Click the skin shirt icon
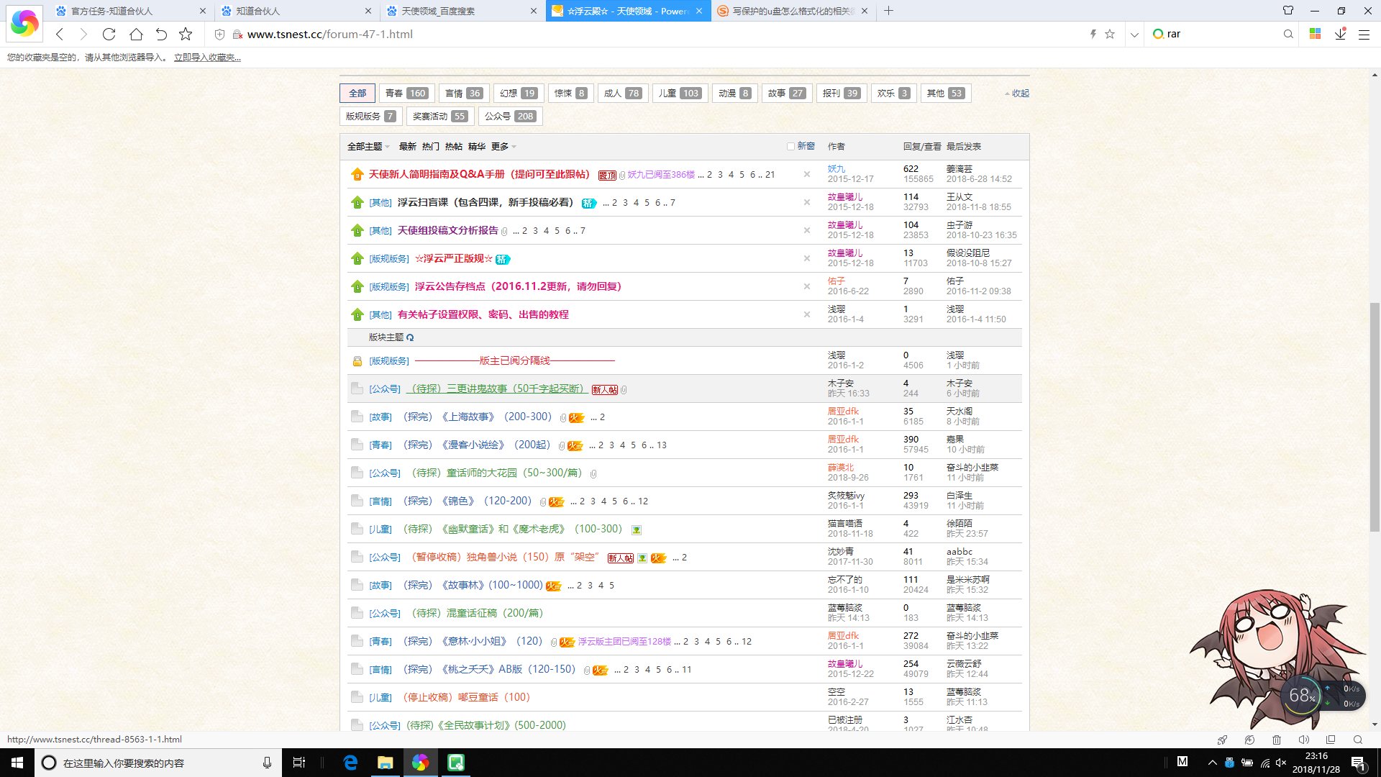Image resolution: width=1381 pixels, height=777 pixels. tap(1288, 11)
